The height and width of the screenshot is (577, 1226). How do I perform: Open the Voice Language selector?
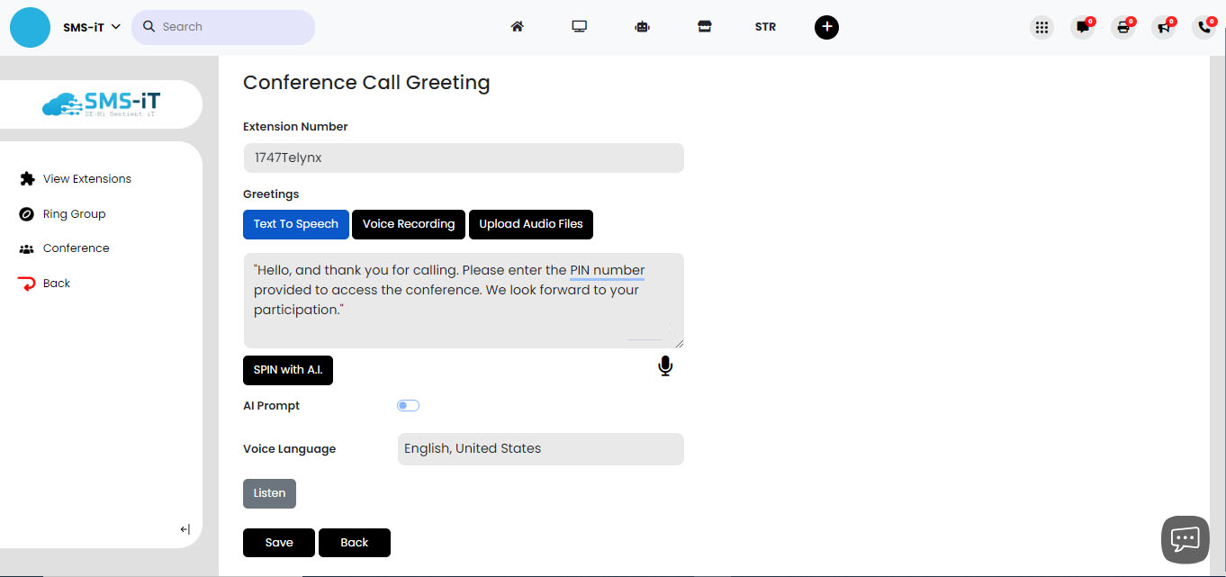[x=540, y=448]
